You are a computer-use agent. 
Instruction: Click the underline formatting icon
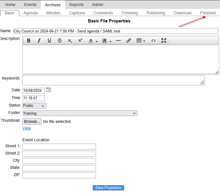click(49, 41)
